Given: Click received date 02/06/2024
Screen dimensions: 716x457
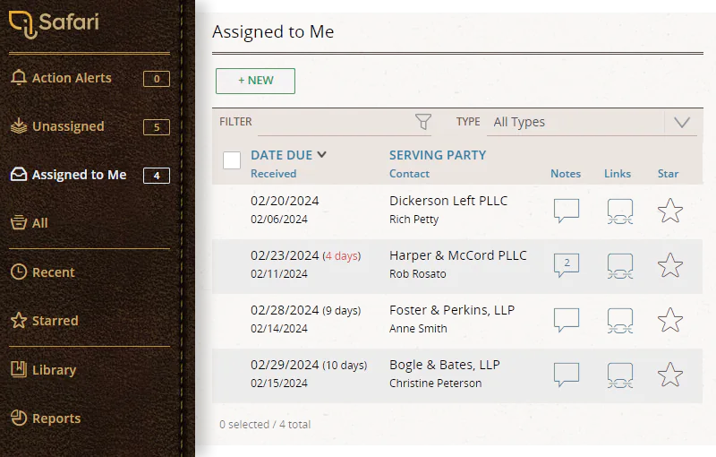Looking at the screenshot, I should tap(279, 220).
